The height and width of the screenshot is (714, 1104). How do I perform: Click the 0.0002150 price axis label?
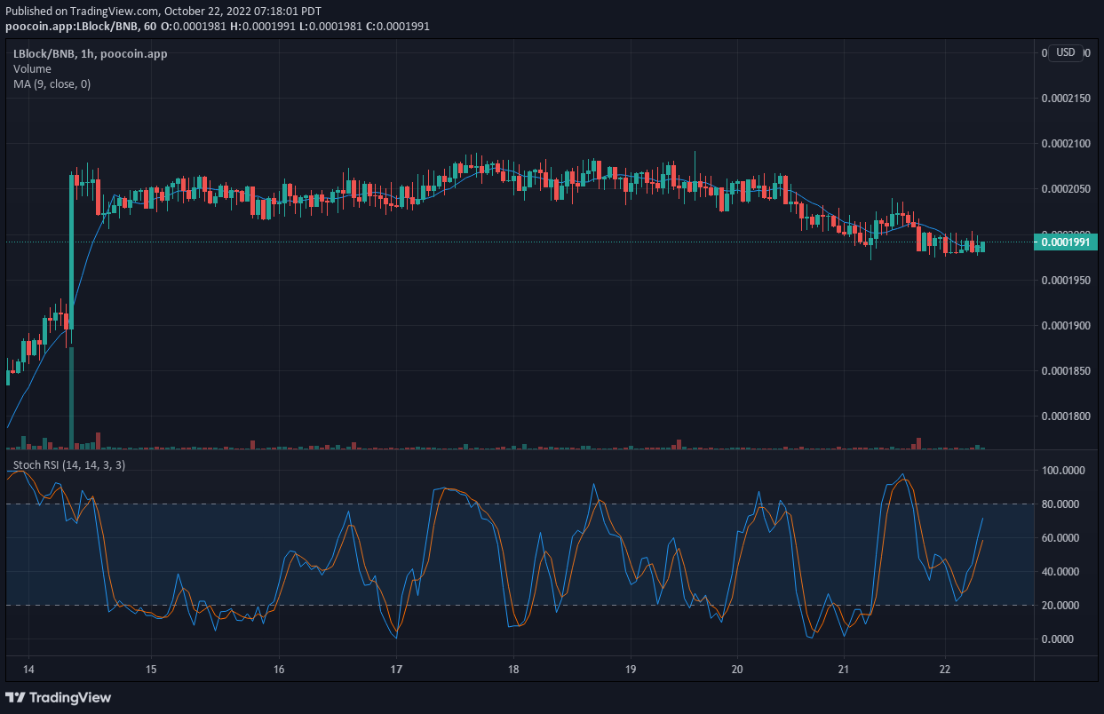[1066, 98]
